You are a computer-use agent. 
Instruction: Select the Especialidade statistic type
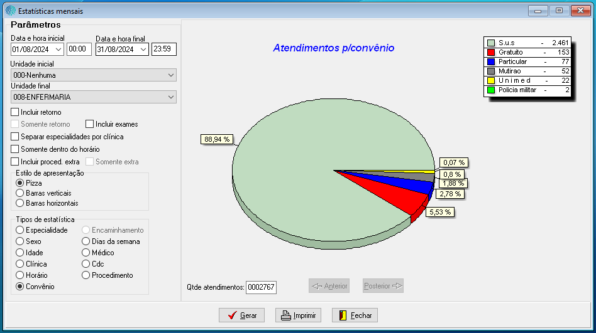[x=20, y=230]
